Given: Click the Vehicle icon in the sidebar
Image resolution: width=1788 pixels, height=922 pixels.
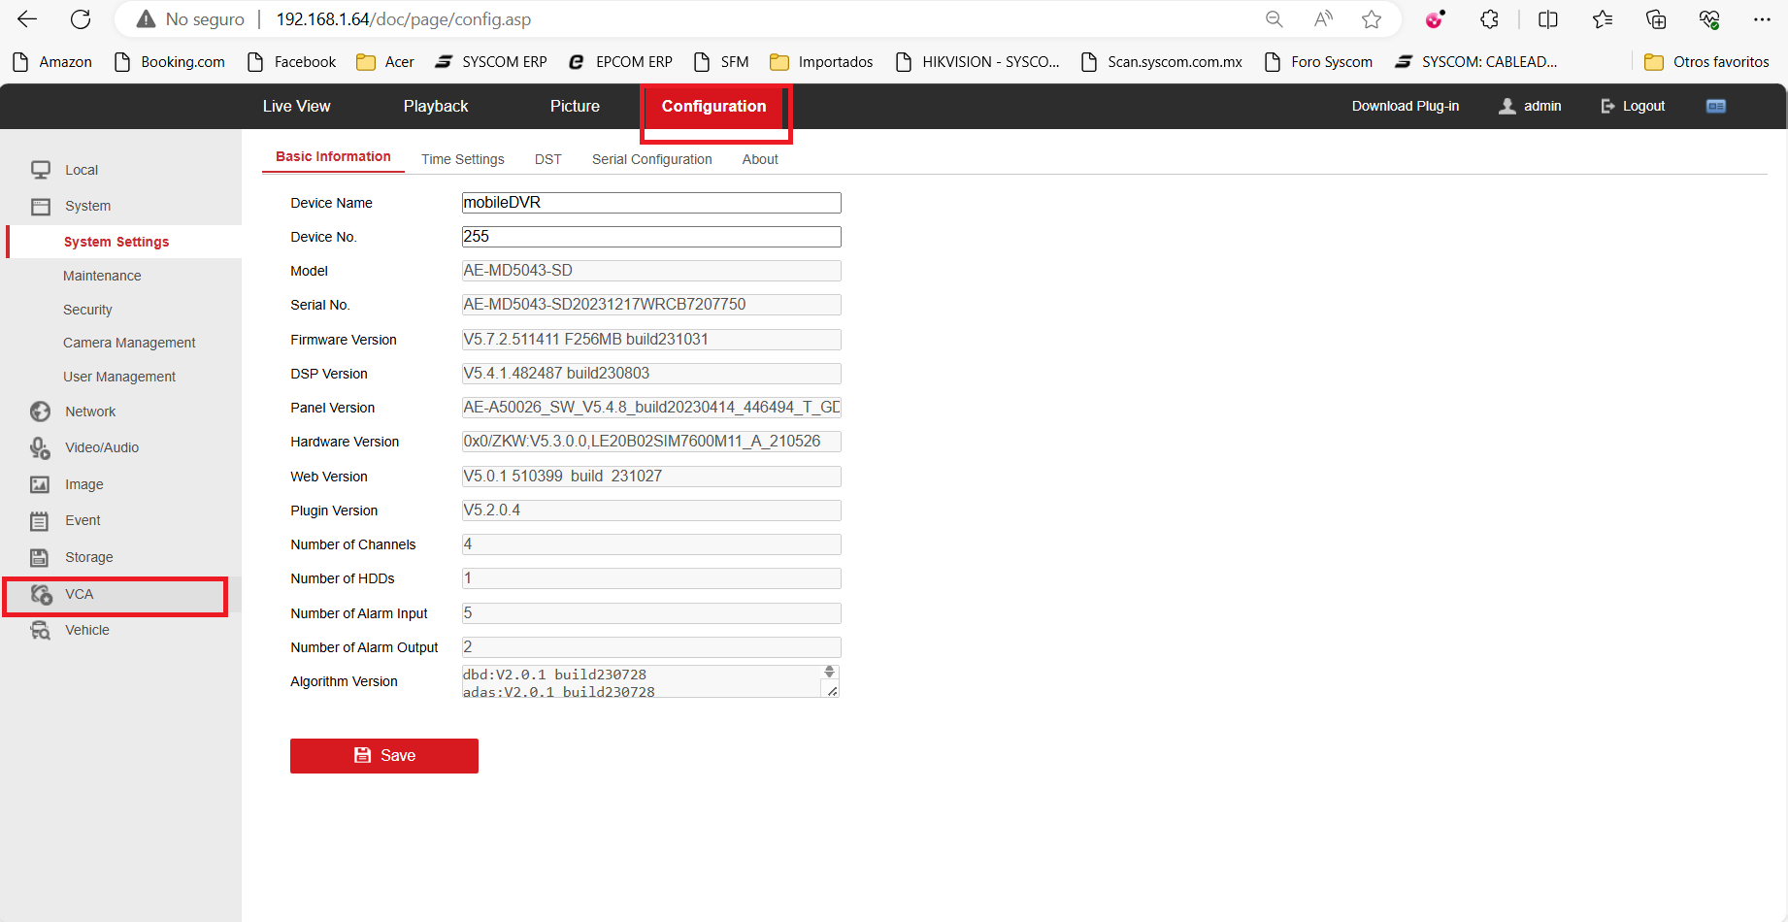Looking at the screenshot, I should (41, 630).
